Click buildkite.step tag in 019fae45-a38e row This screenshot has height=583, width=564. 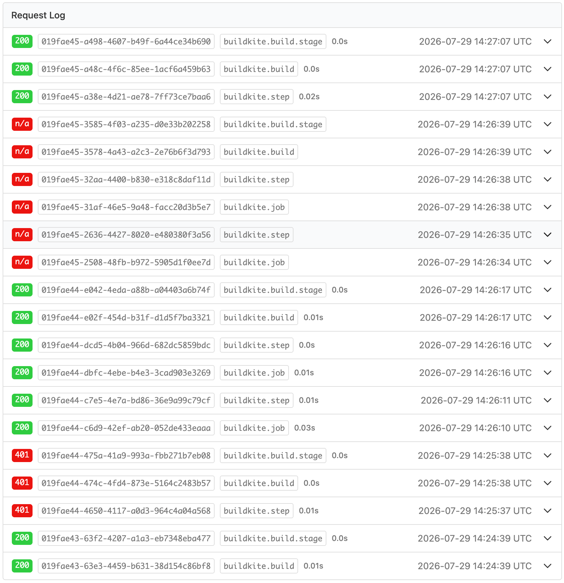point(257,97)
